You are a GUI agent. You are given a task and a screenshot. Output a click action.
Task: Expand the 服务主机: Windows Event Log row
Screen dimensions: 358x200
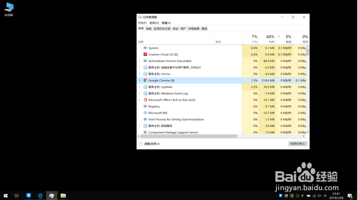[x=140, y=94]
